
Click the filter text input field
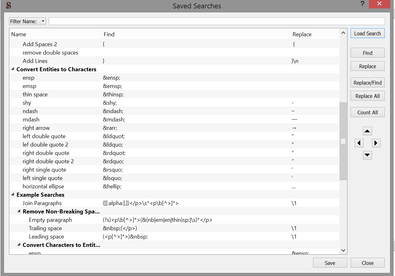click(x=217, y=21)
